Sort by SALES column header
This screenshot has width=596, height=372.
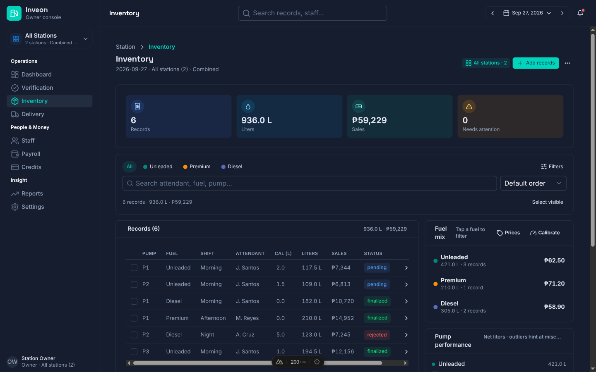339,253
